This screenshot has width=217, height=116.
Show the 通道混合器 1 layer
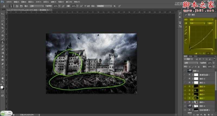pos(185,75)
